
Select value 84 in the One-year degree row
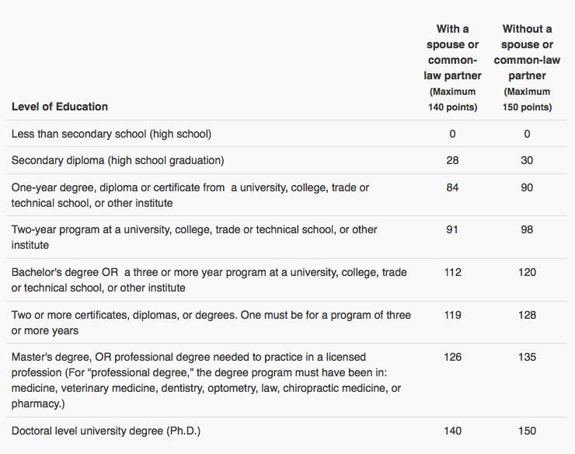[452, 187]
